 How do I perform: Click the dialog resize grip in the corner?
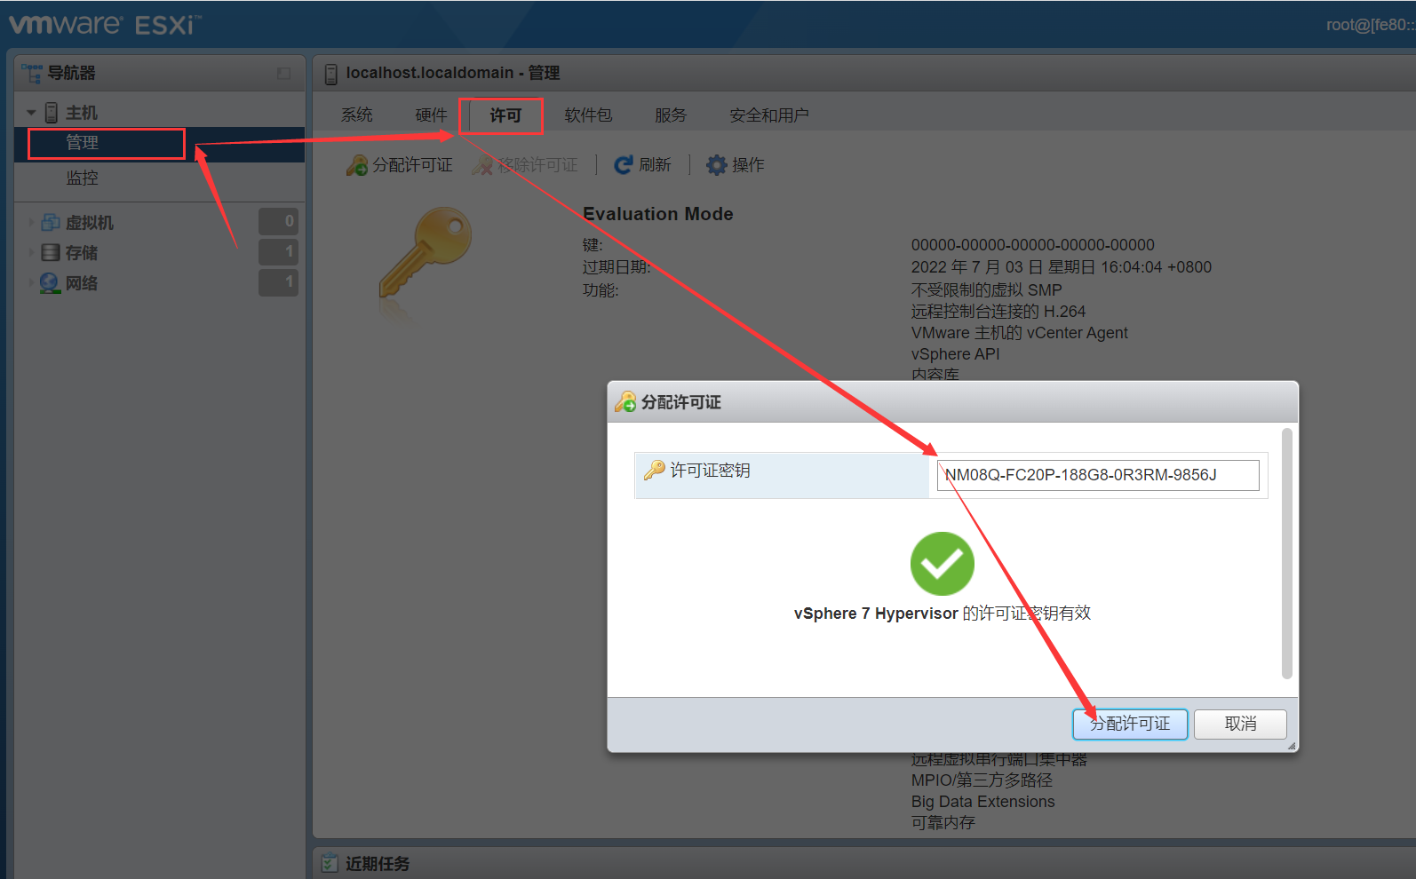1292,746
